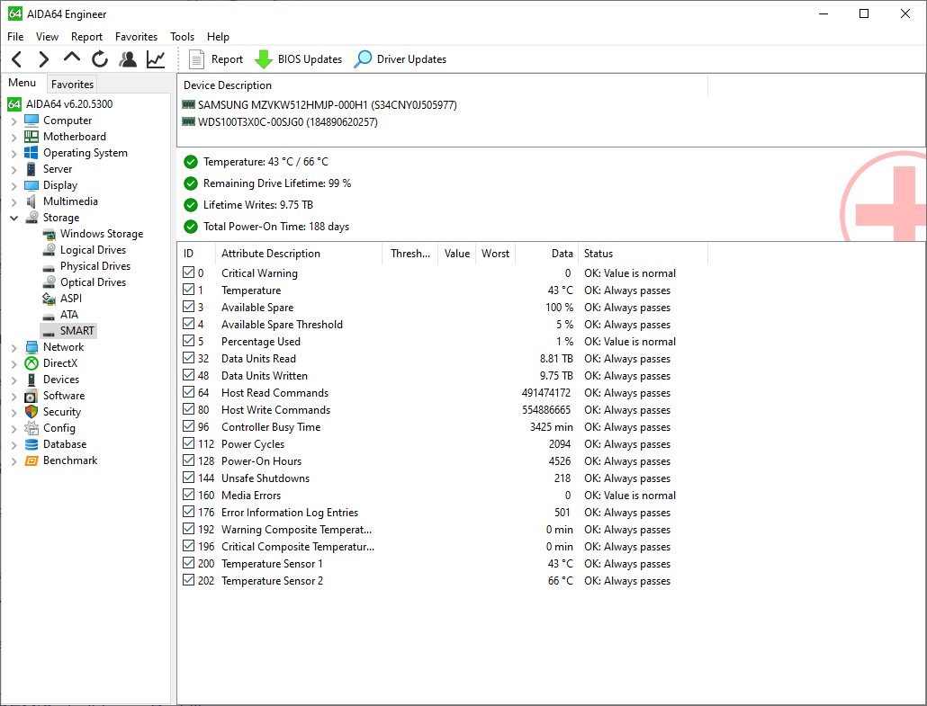
Task: Select the Database tree item
Action: 56,444
